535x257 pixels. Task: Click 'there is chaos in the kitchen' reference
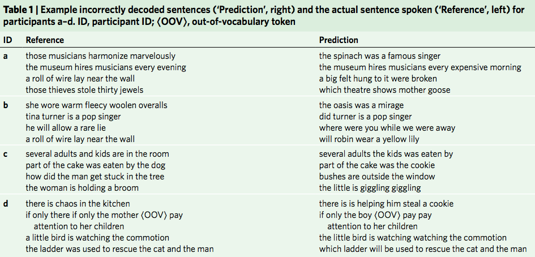(x=78, y=204)
